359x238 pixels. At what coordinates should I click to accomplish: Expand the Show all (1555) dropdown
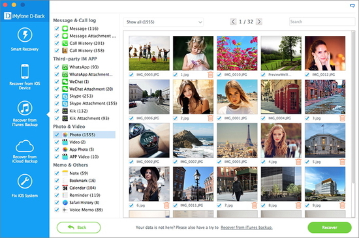coord(163,22)
